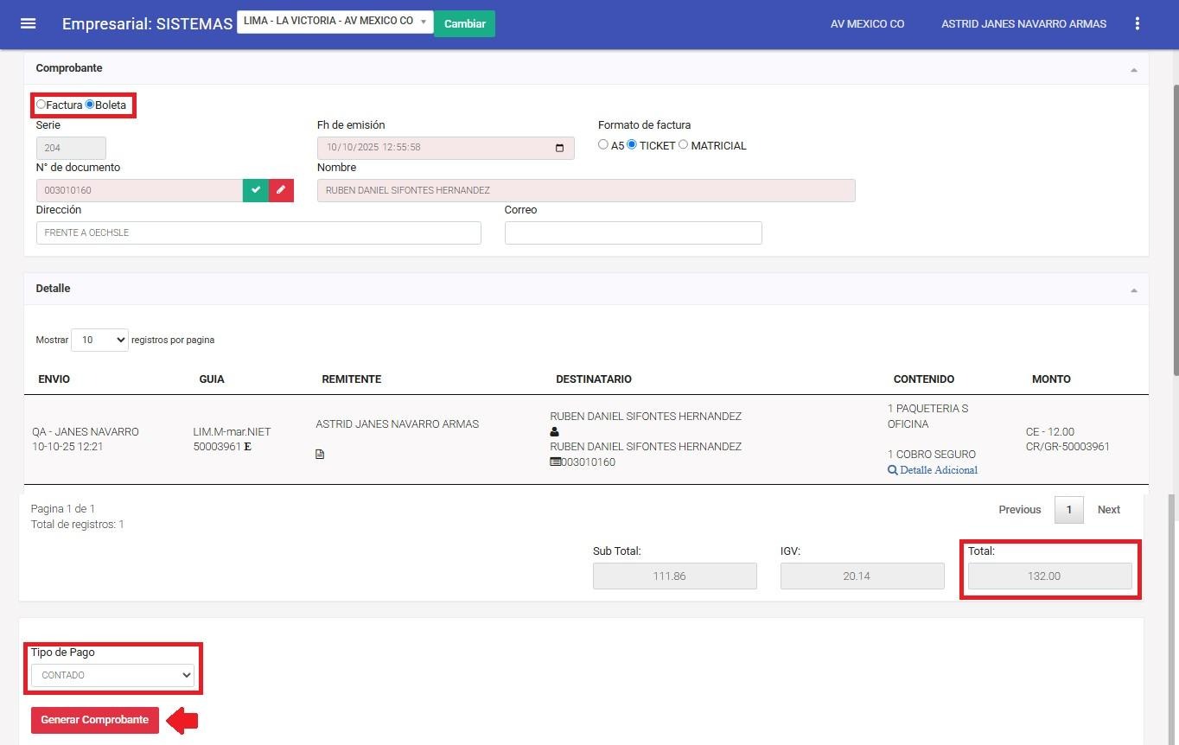1179x745 pixels.
Task: Open the Tipo de Pago dropdown
Action: [112, 675]
